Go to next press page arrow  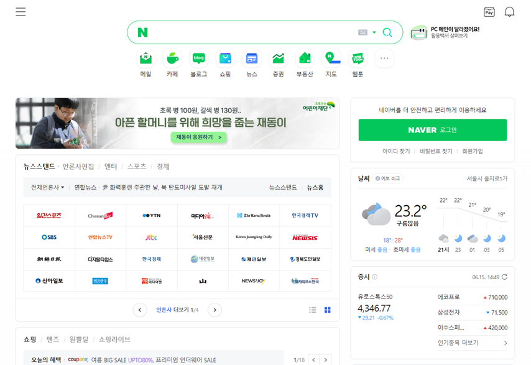[215, 310]
